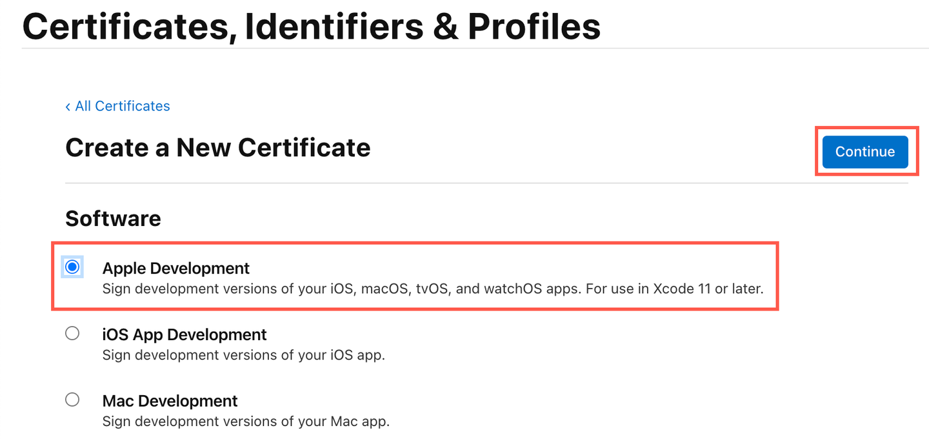Click 'Sign development versions of your iOS app' text

(244, 355)
